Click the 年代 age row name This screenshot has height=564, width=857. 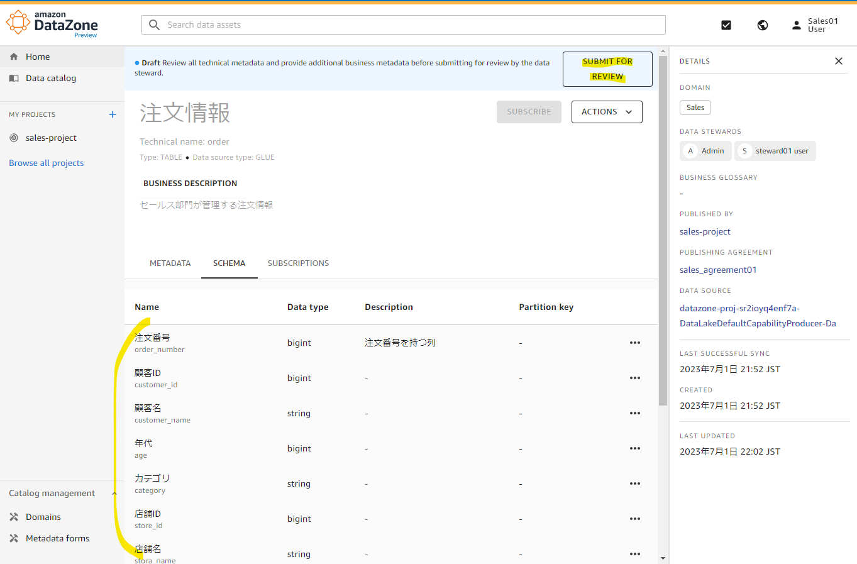[x=143, y=448]
